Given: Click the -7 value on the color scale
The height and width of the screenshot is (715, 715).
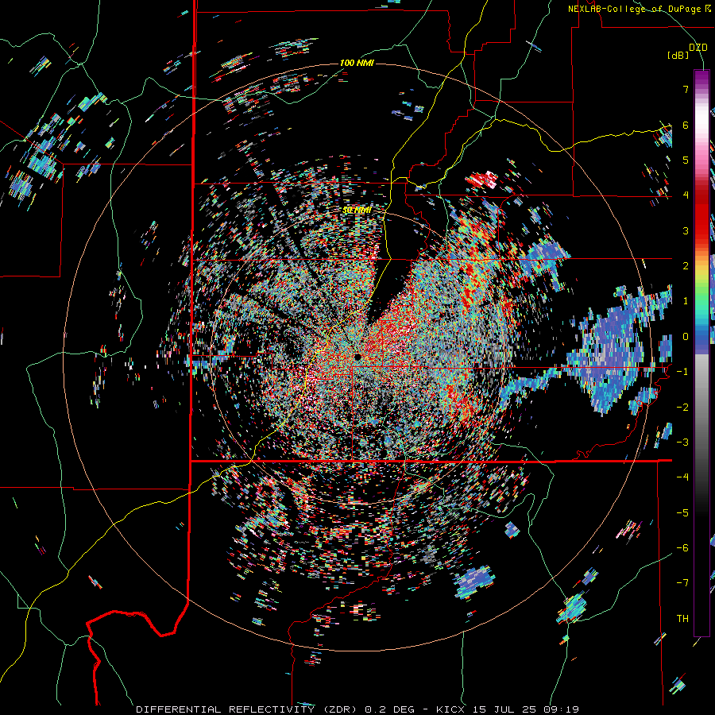Looking at the screenshot, I should tap(682, 583).
